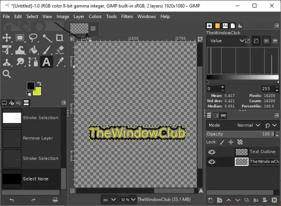This screenshot has height=206, width=281.
Task: Select the Text tool
Action: pos(47,62)
